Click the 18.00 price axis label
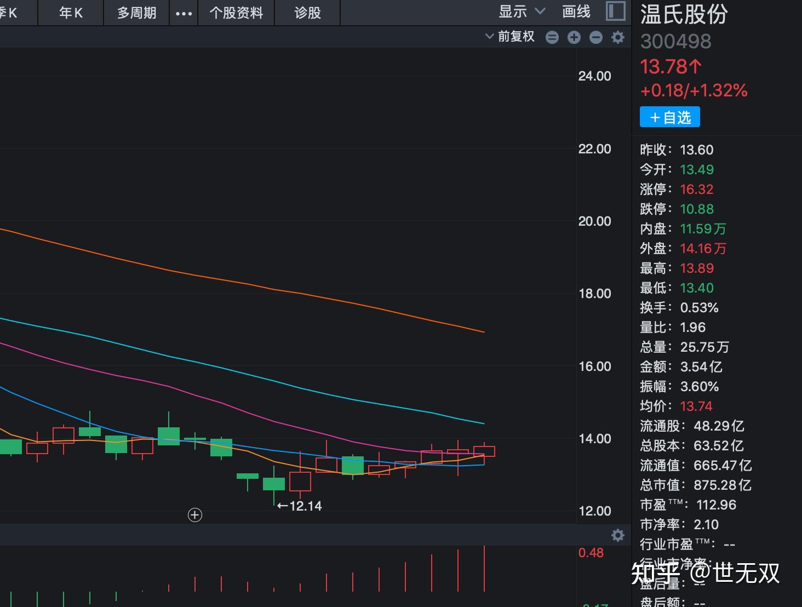The width and height of the screenshot is (802, 607). click(594, 293)
